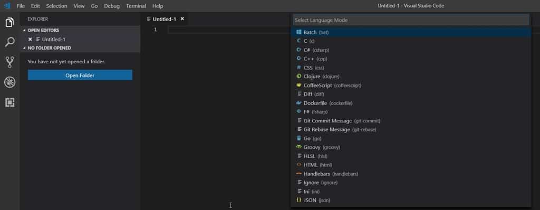Select Clojure (clojure) language mode
This screenshot has height=210, width=540.
[x=410, y=76]
